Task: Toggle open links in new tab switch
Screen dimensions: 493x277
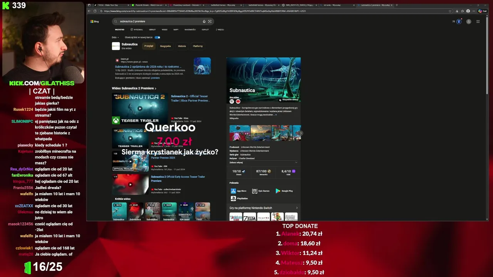Action: pos(157,37)
